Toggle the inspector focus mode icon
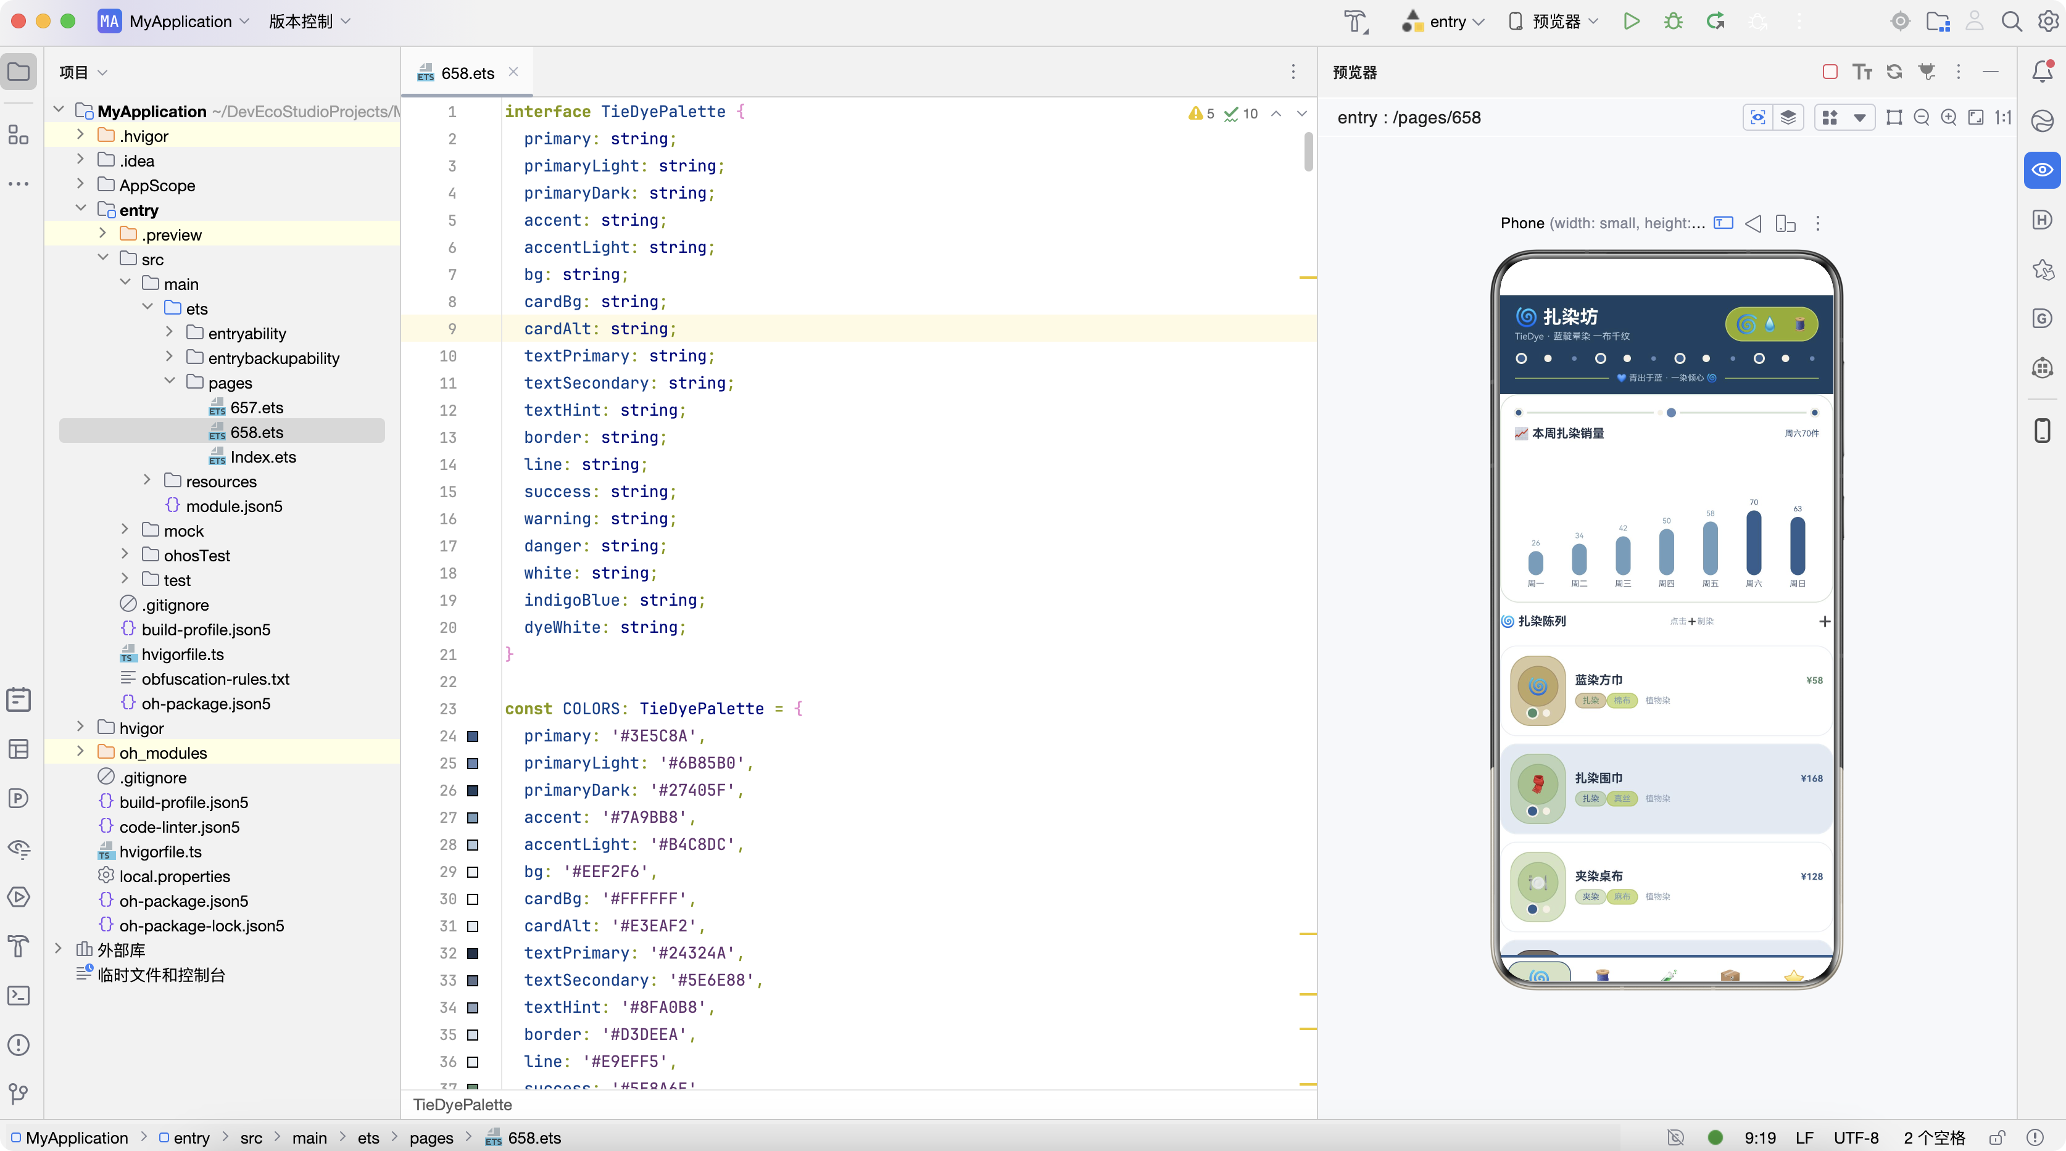Viewport: 2066px width, 1151px height. [x=1758, y=118]
